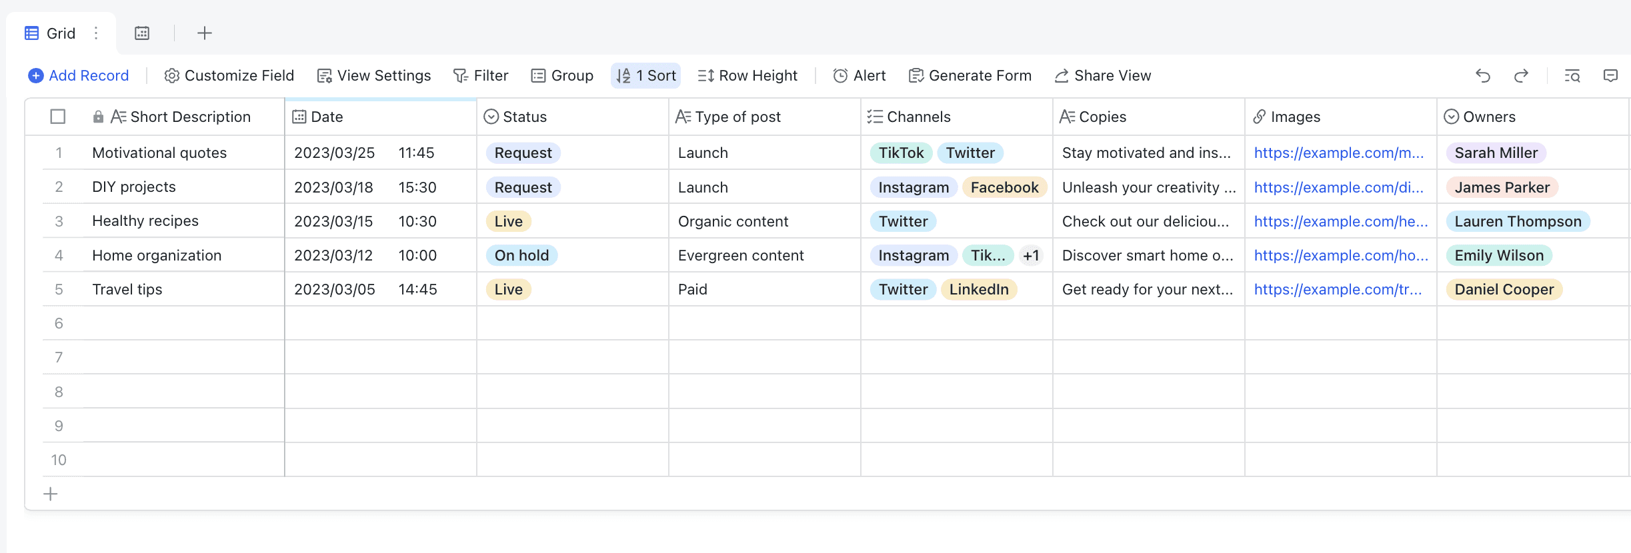The height and width of the screenshot is (553, 1631).
Task: Open the Row Height options
Action: (x=747, y=76)
